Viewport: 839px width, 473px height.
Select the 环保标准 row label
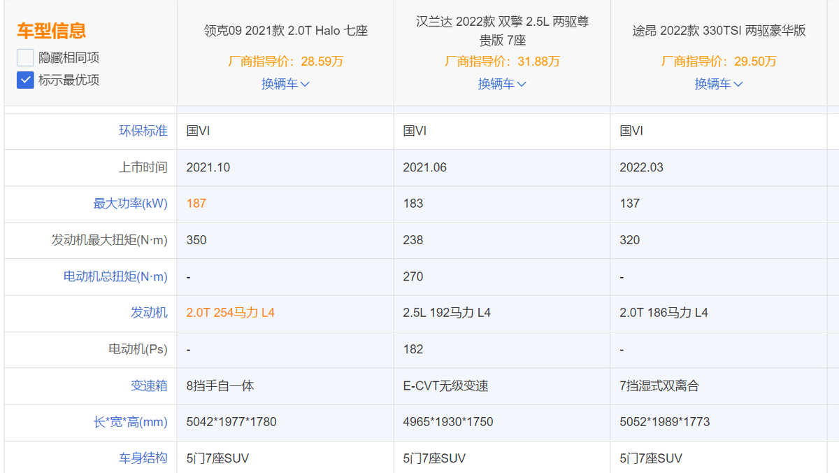click(x=143, y=131)
